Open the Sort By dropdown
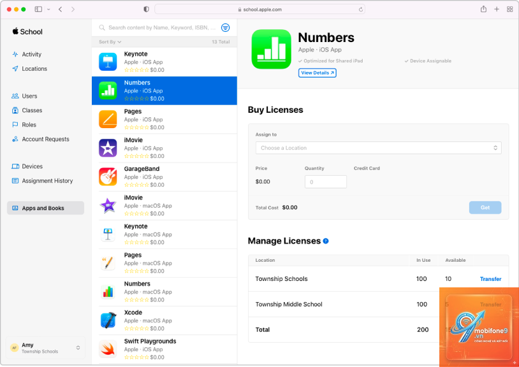The width and height of the screenshot is (519, 367). (110, 42)
